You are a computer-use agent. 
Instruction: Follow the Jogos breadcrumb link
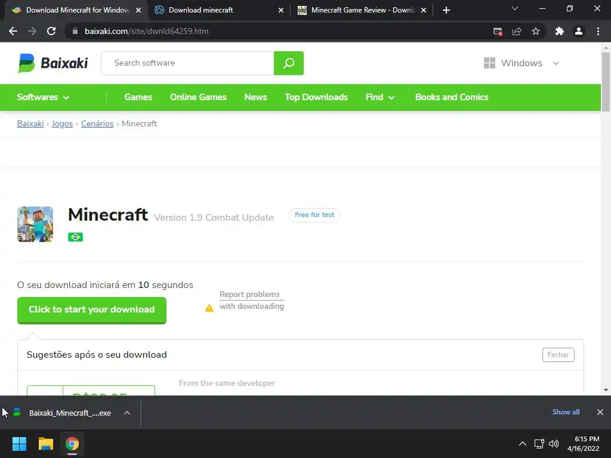(62, 124)
